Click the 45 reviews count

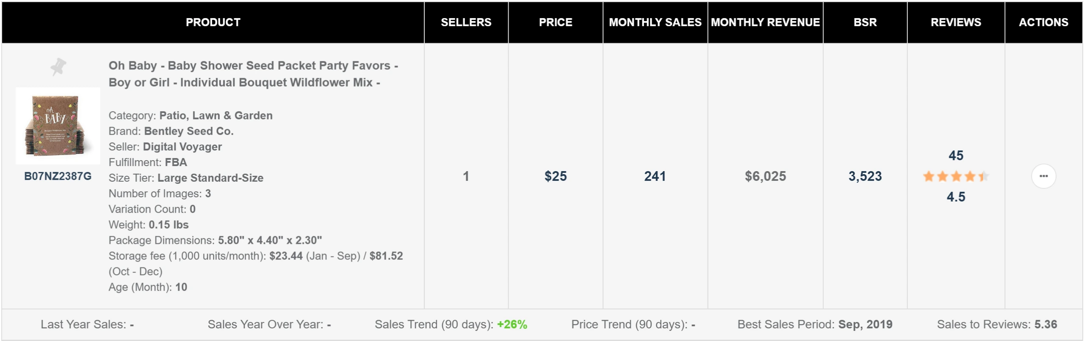956,155
